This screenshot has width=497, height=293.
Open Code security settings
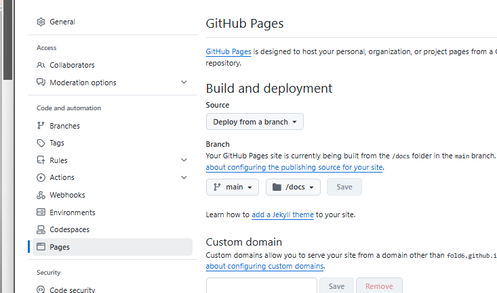pos(73,289)
